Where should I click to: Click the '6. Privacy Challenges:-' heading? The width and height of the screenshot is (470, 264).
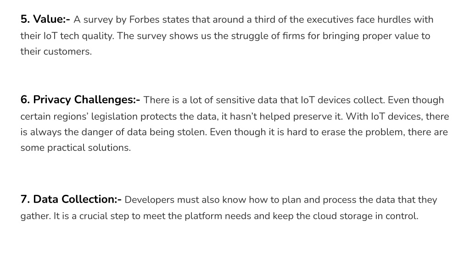click(x=80, y=99)
